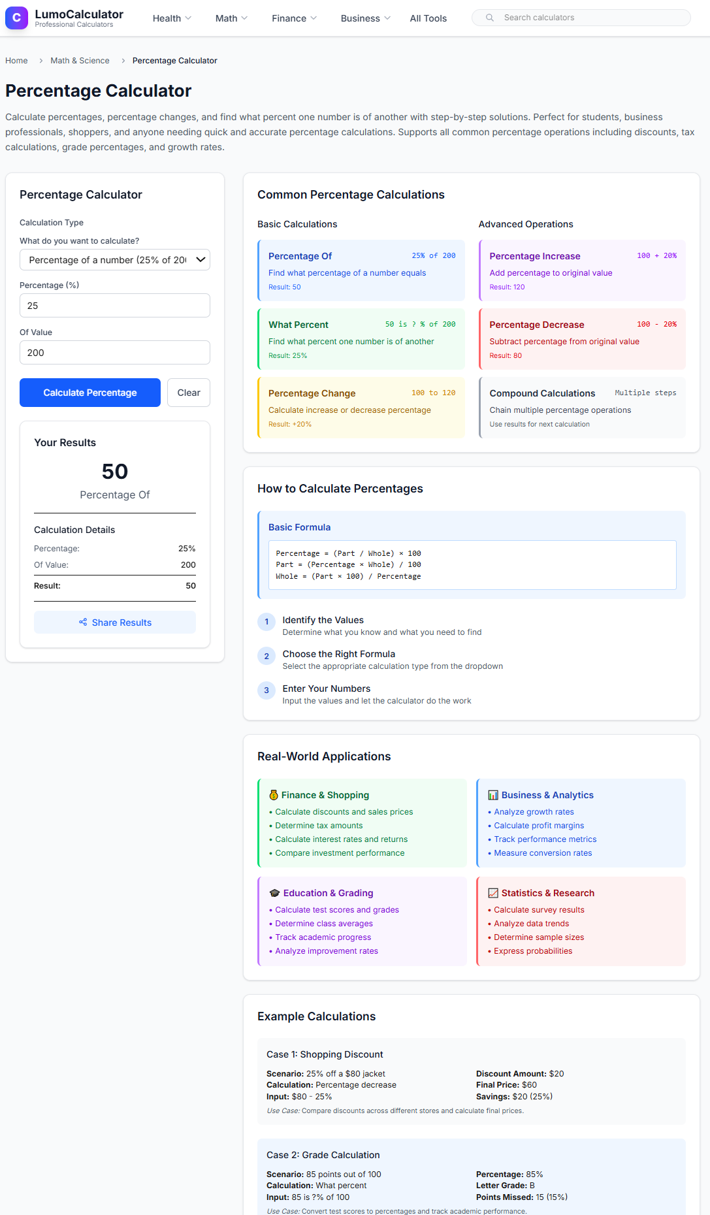Screen dimensions: 710x1215
Task: Click '100 + 20%' example text
Action: (x=656, y=255)
